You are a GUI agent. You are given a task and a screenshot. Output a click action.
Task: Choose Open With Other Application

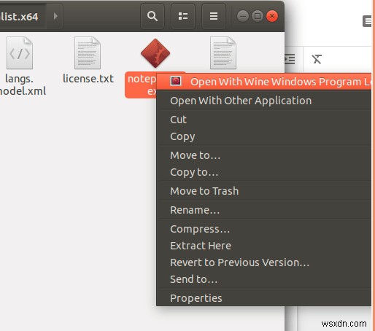(x=264, y=101)
